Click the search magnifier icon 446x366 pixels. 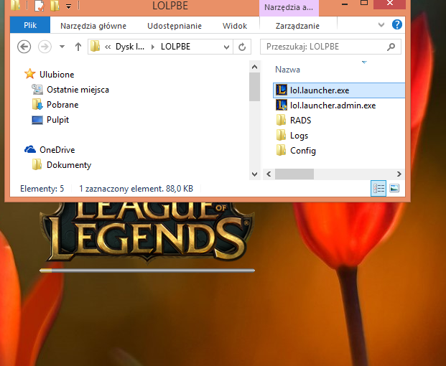(x=391, y=47)
